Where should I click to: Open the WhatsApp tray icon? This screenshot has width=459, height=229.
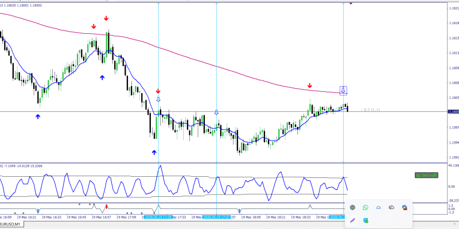tap(365, 208)
